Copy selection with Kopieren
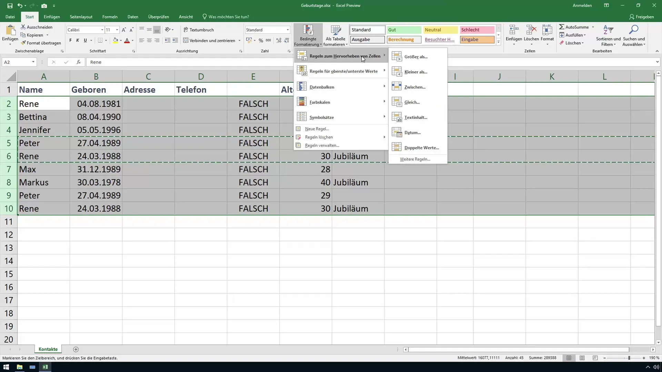662x372 pixels. pos(32,35)
